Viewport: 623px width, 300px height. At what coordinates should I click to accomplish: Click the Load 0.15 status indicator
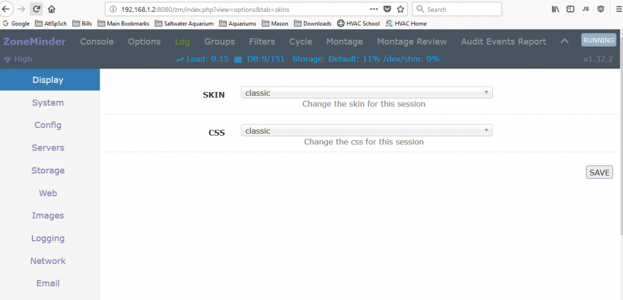pos(202,59)
